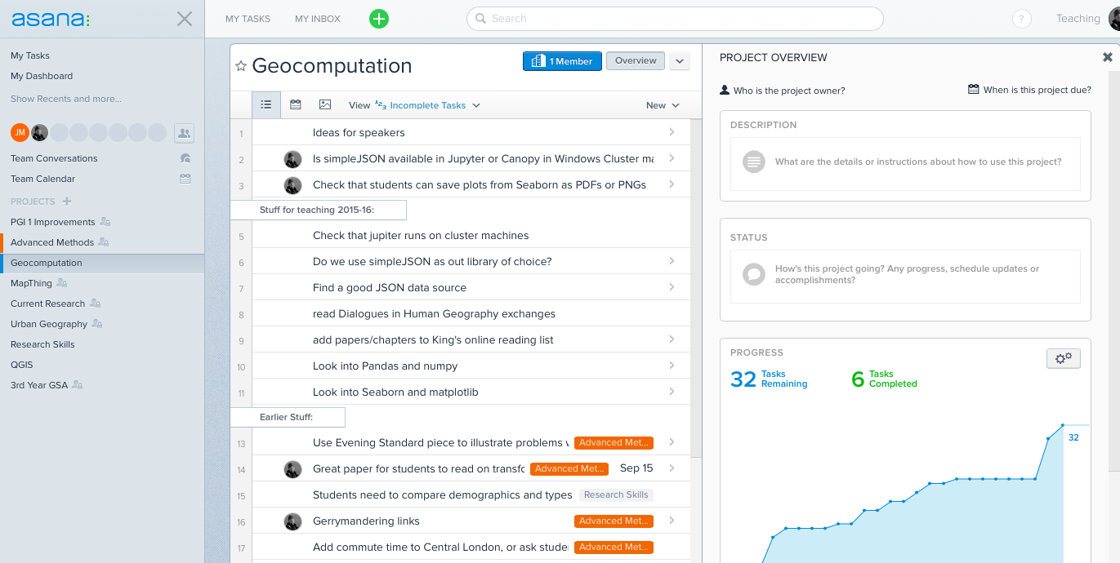The image size is (1120, 563).
Task: Star the Geocomputation project as favorite
Action: point(241,66)
